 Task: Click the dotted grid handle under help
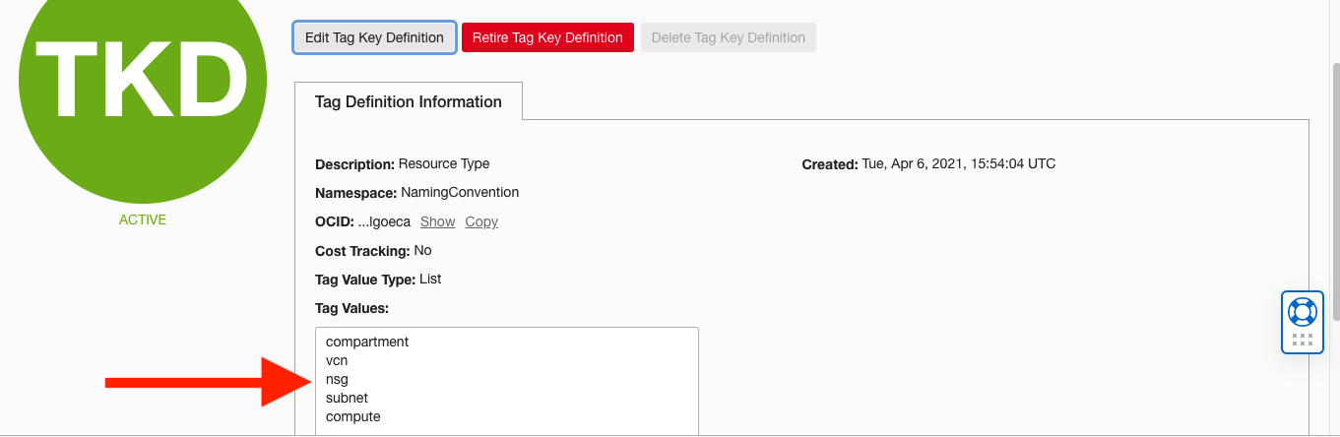pos(1302,340)
